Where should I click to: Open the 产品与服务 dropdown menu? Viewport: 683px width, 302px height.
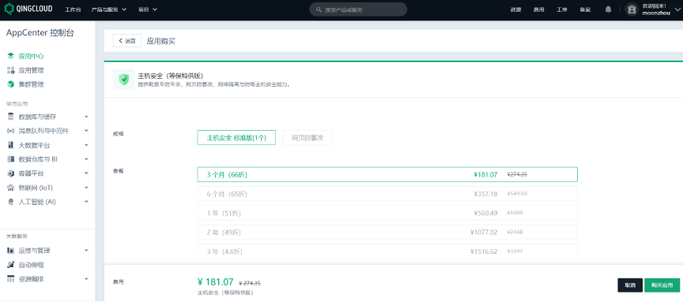point(109,9)
